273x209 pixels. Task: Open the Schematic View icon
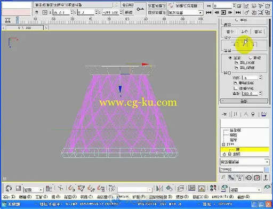[202, 188]
